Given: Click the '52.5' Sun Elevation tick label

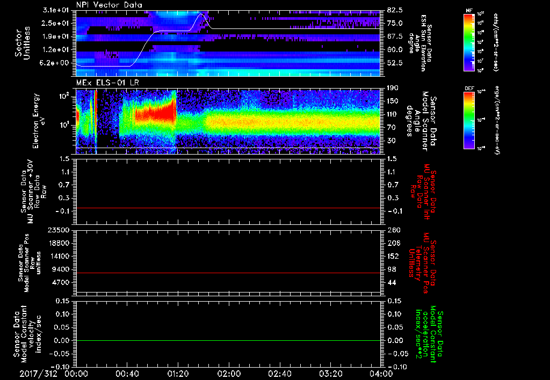Looking at the screenshot, I should pyautogui.click(x=395, y=63).
